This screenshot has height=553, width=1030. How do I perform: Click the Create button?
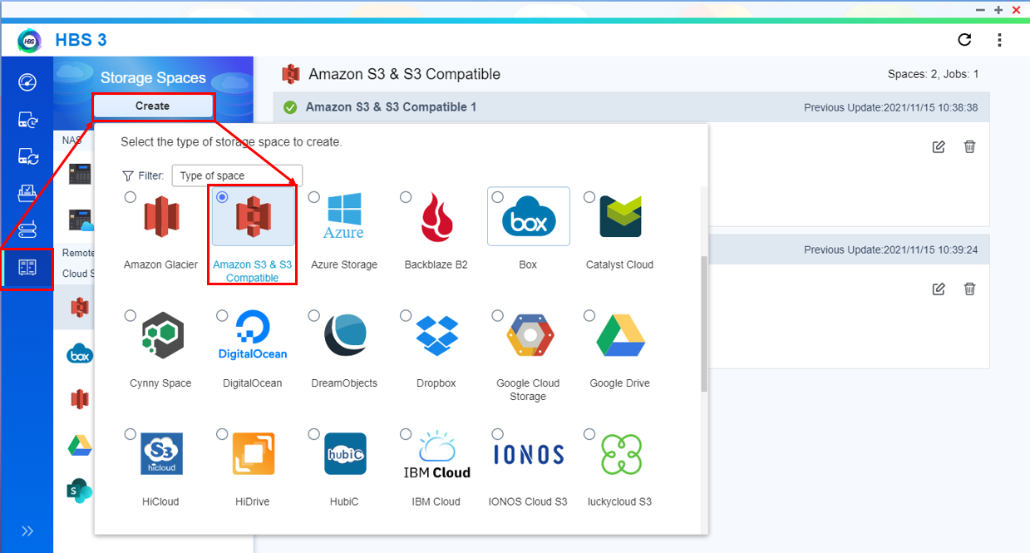tap(152, 106)
